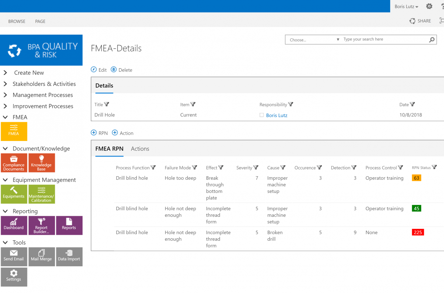The image size is (444, 293).
Task: Open the Mail Merge tool
Action: (x=41, y=256)
